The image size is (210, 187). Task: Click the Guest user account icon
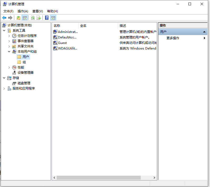[55, 43]
